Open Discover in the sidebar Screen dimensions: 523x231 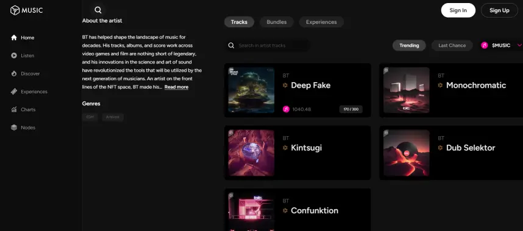click(30, 74)
